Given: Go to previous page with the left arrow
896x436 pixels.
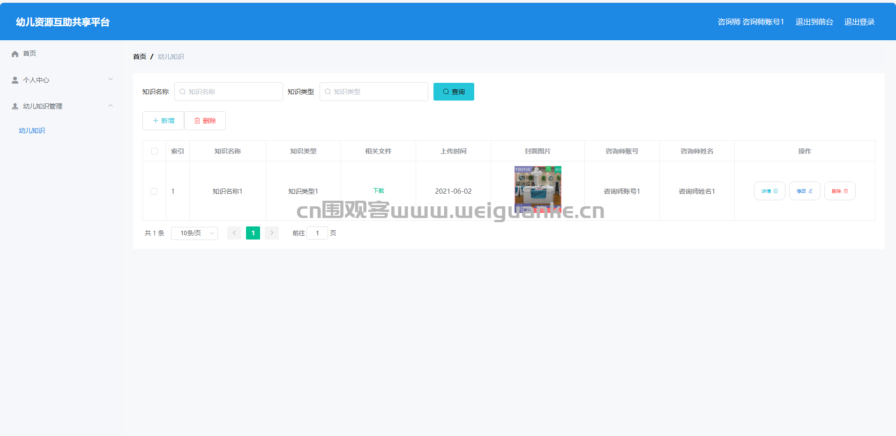Looking at the screenshot, I should coord(234,233).
